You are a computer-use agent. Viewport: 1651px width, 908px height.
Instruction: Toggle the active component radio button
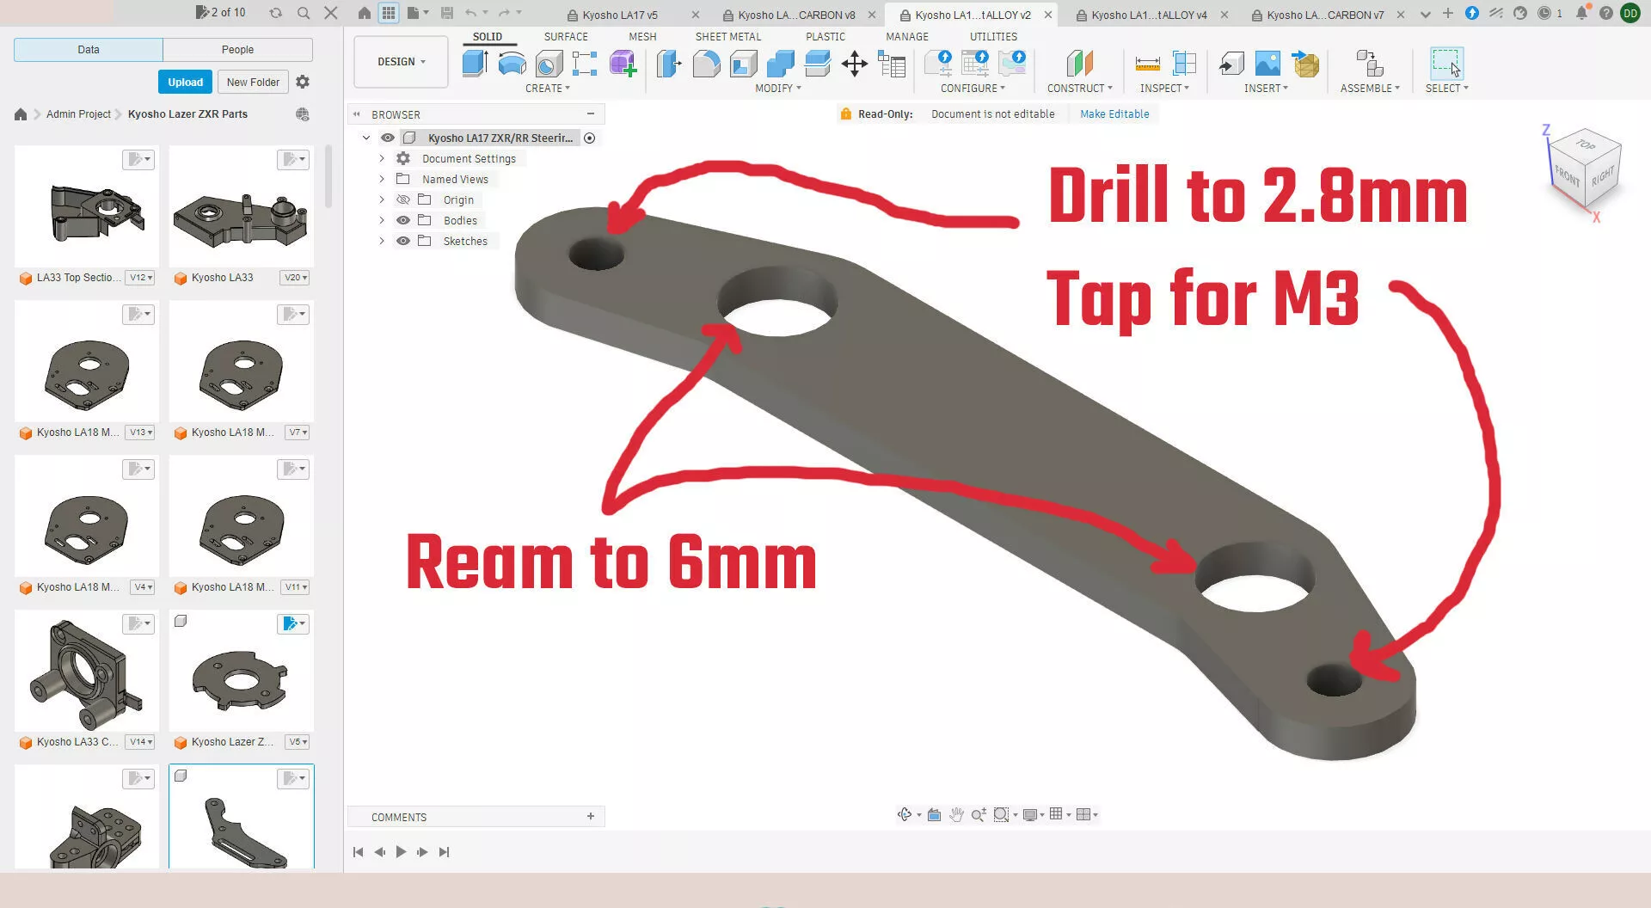pos(590,138)
